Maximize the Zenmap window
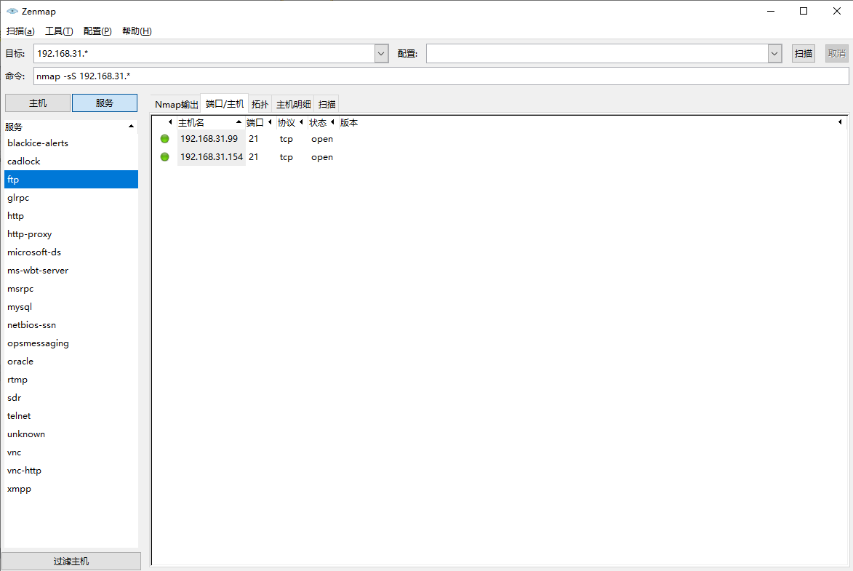Screen dimensions: 853x571 pos(804,11)
